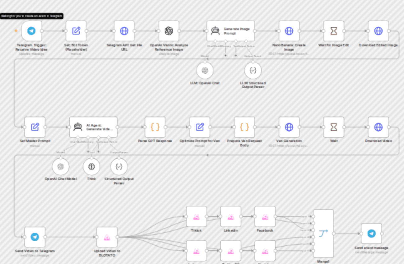Select the Wait for Image Edit node
The image size is (404, 264).
334,31
